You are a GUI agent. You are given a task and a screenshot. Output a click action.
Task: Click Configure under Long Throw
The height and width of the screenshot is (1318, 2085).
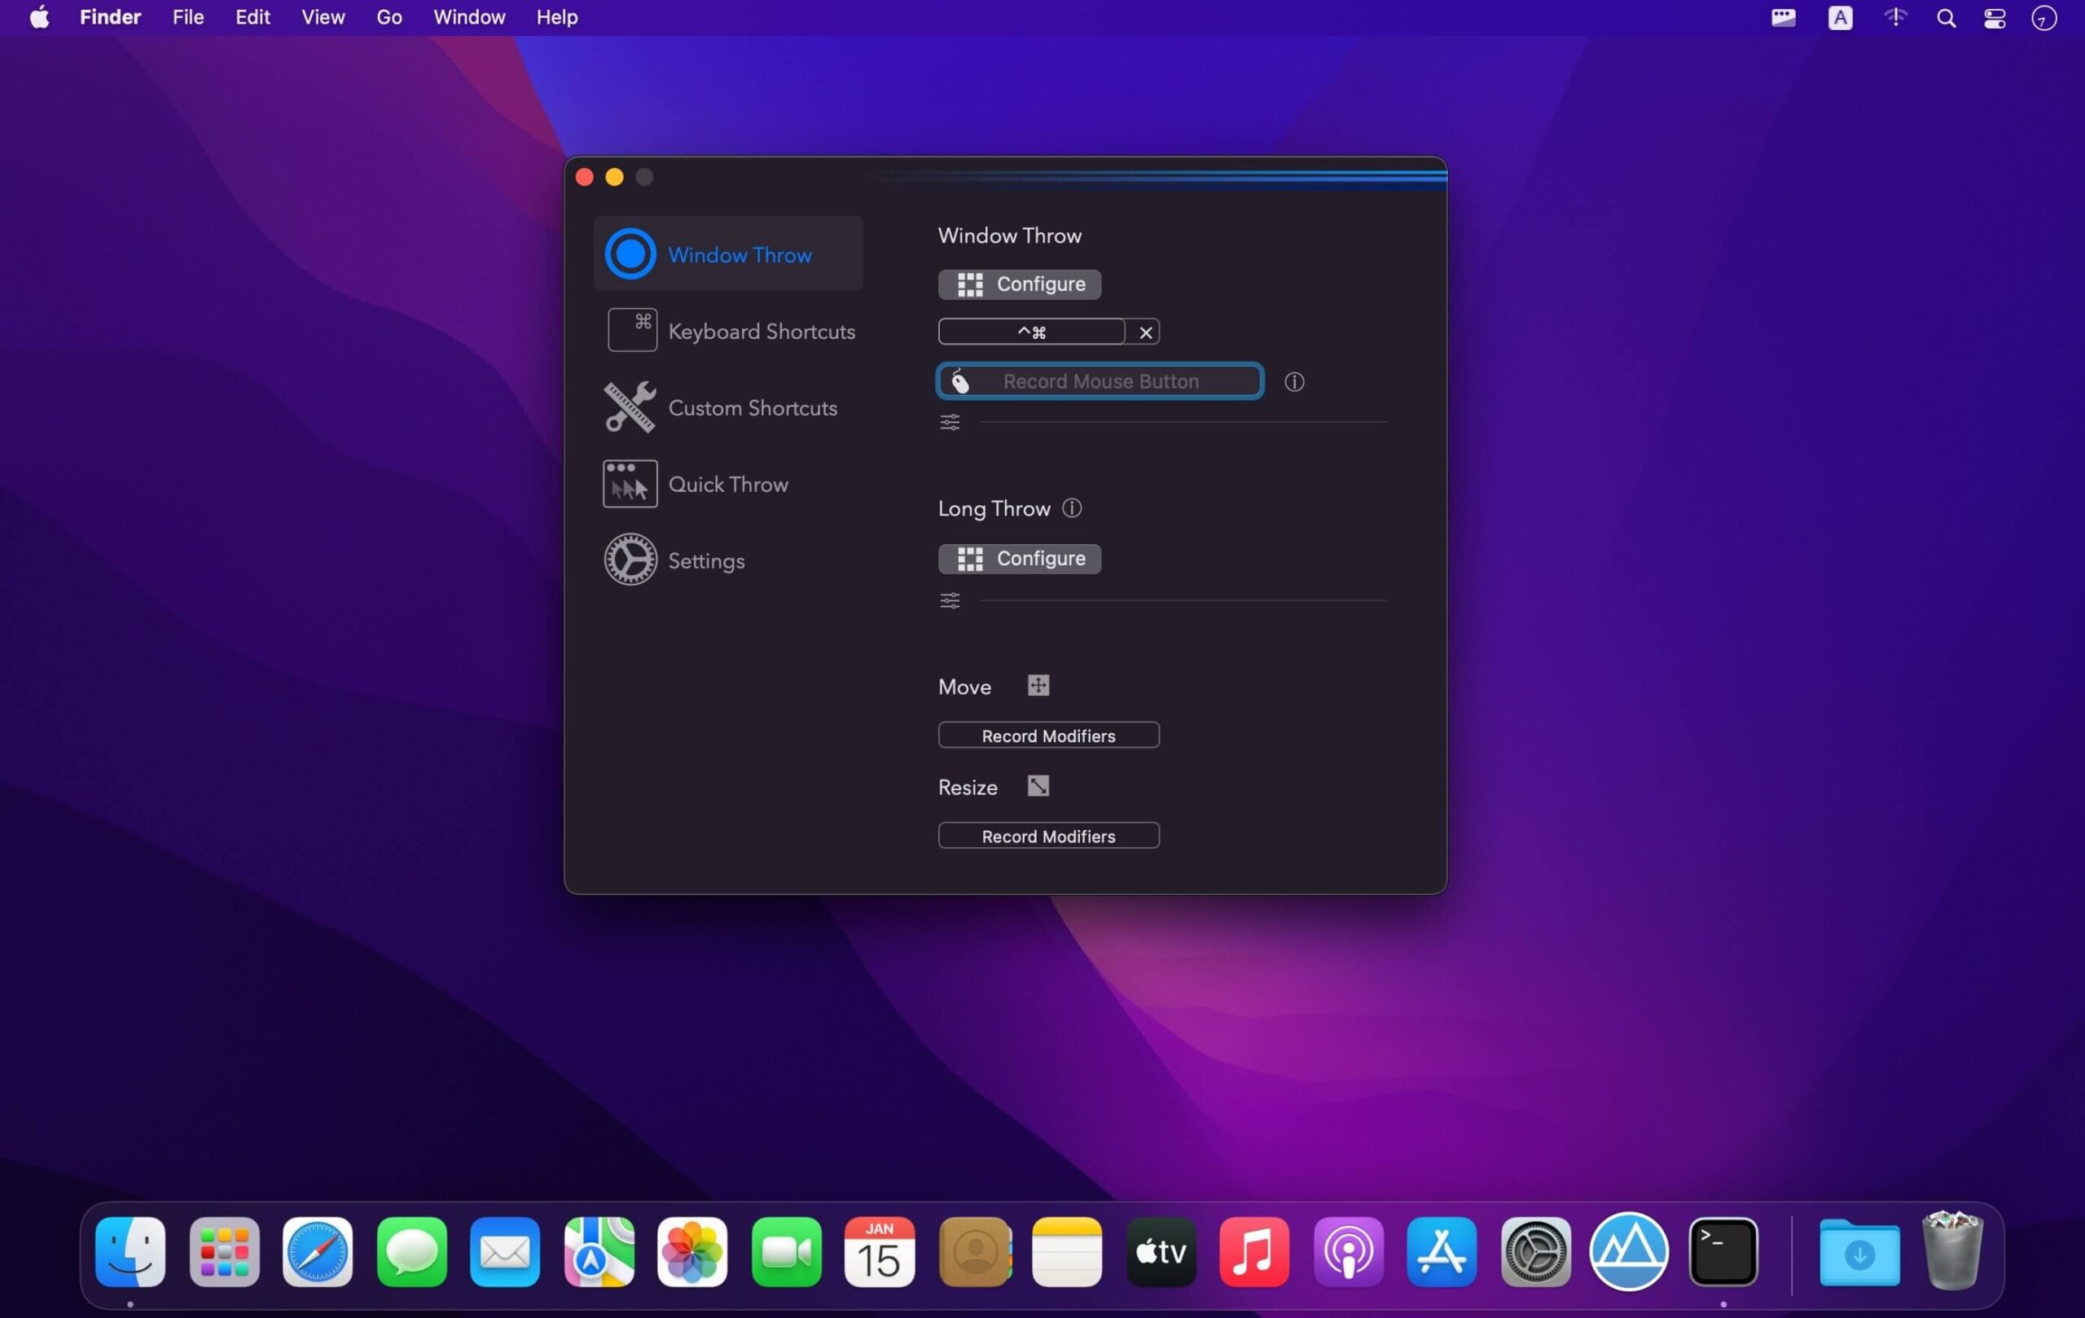click(x=1018, y=559)
